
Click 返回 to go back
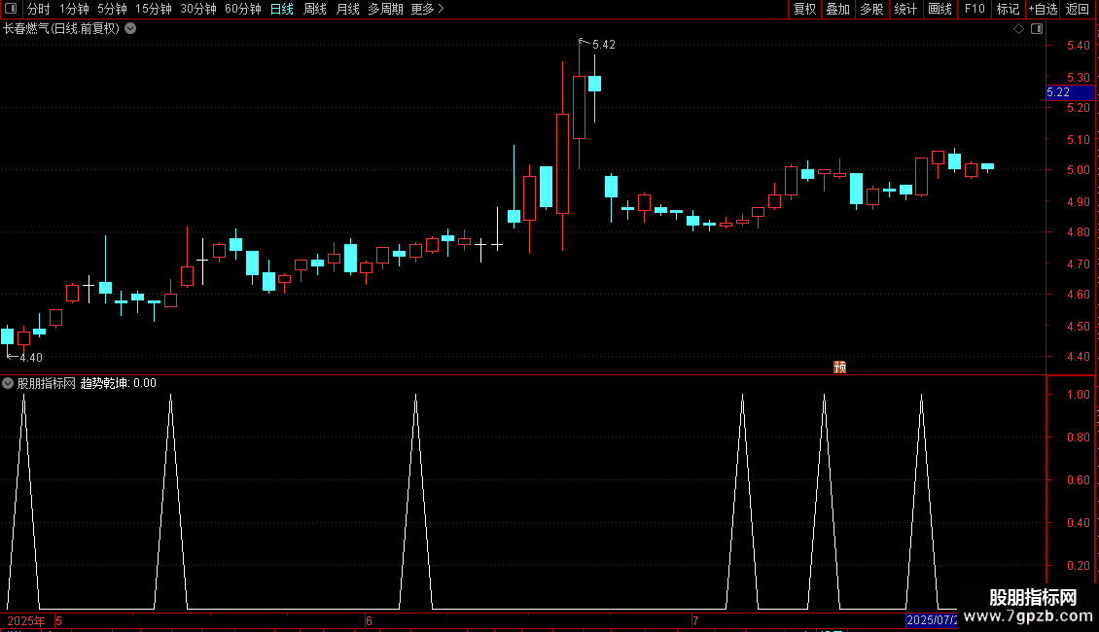tap(1078, 9)
